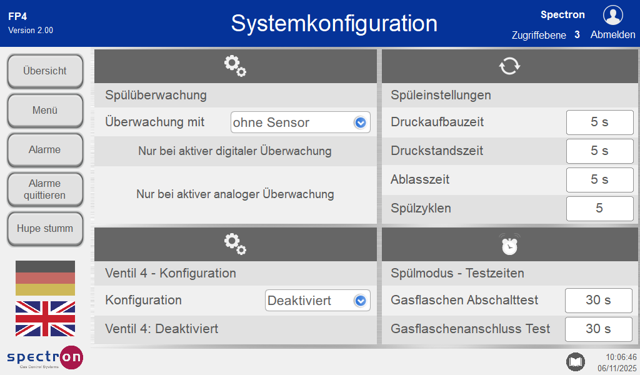Click the user profile icon

tap(612, 15)
